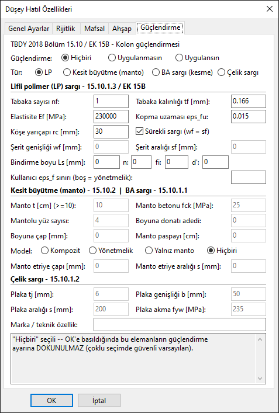
Task: Click the Kullanıcı eps_f sınırı field
Action: pos(249,177)
